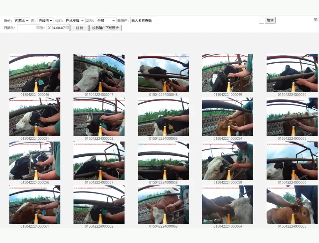Open the 省份 province dropdown
Viewport: 319px width, 243px height.
coord(22,20)
